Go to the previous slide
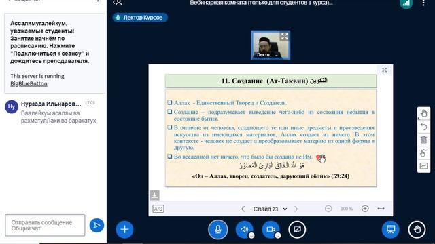The image size is (435, 244). pyautogui.click(x=243, y=209)
